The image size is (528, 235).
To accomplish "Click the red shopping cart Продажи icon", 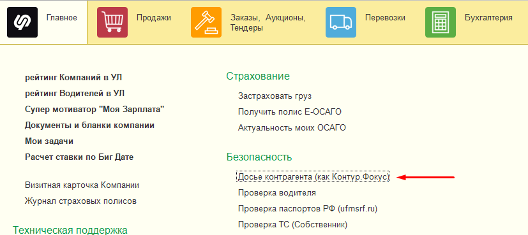I will point(112,22).
